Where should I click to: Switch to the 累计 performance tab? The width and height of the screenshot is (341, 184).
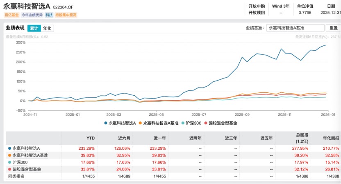[x=34, y=28]
